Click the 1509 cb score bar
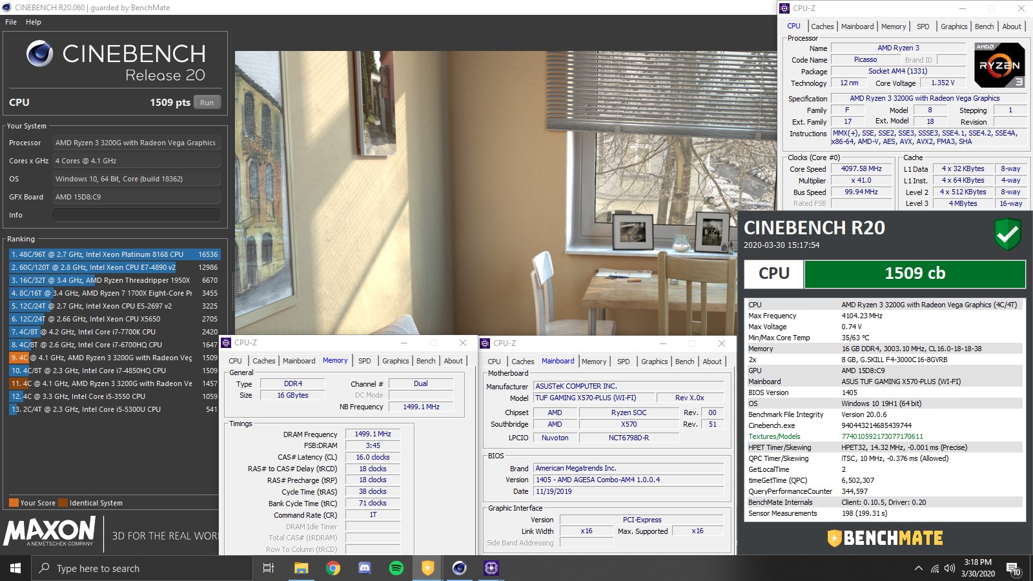This screenshot has width=1033, height=581. 915,274
